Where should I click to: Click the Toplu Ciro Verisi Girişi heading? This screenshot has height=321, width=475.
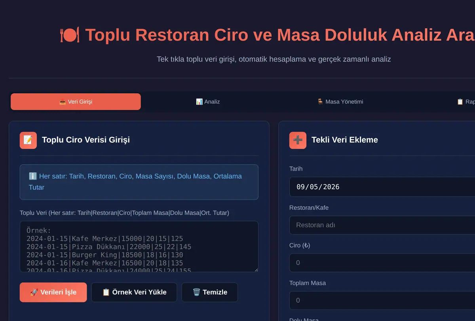86,140
